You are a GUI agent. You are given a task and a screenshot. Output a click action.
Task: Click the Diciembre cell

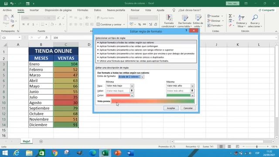(x=41, y=125)
